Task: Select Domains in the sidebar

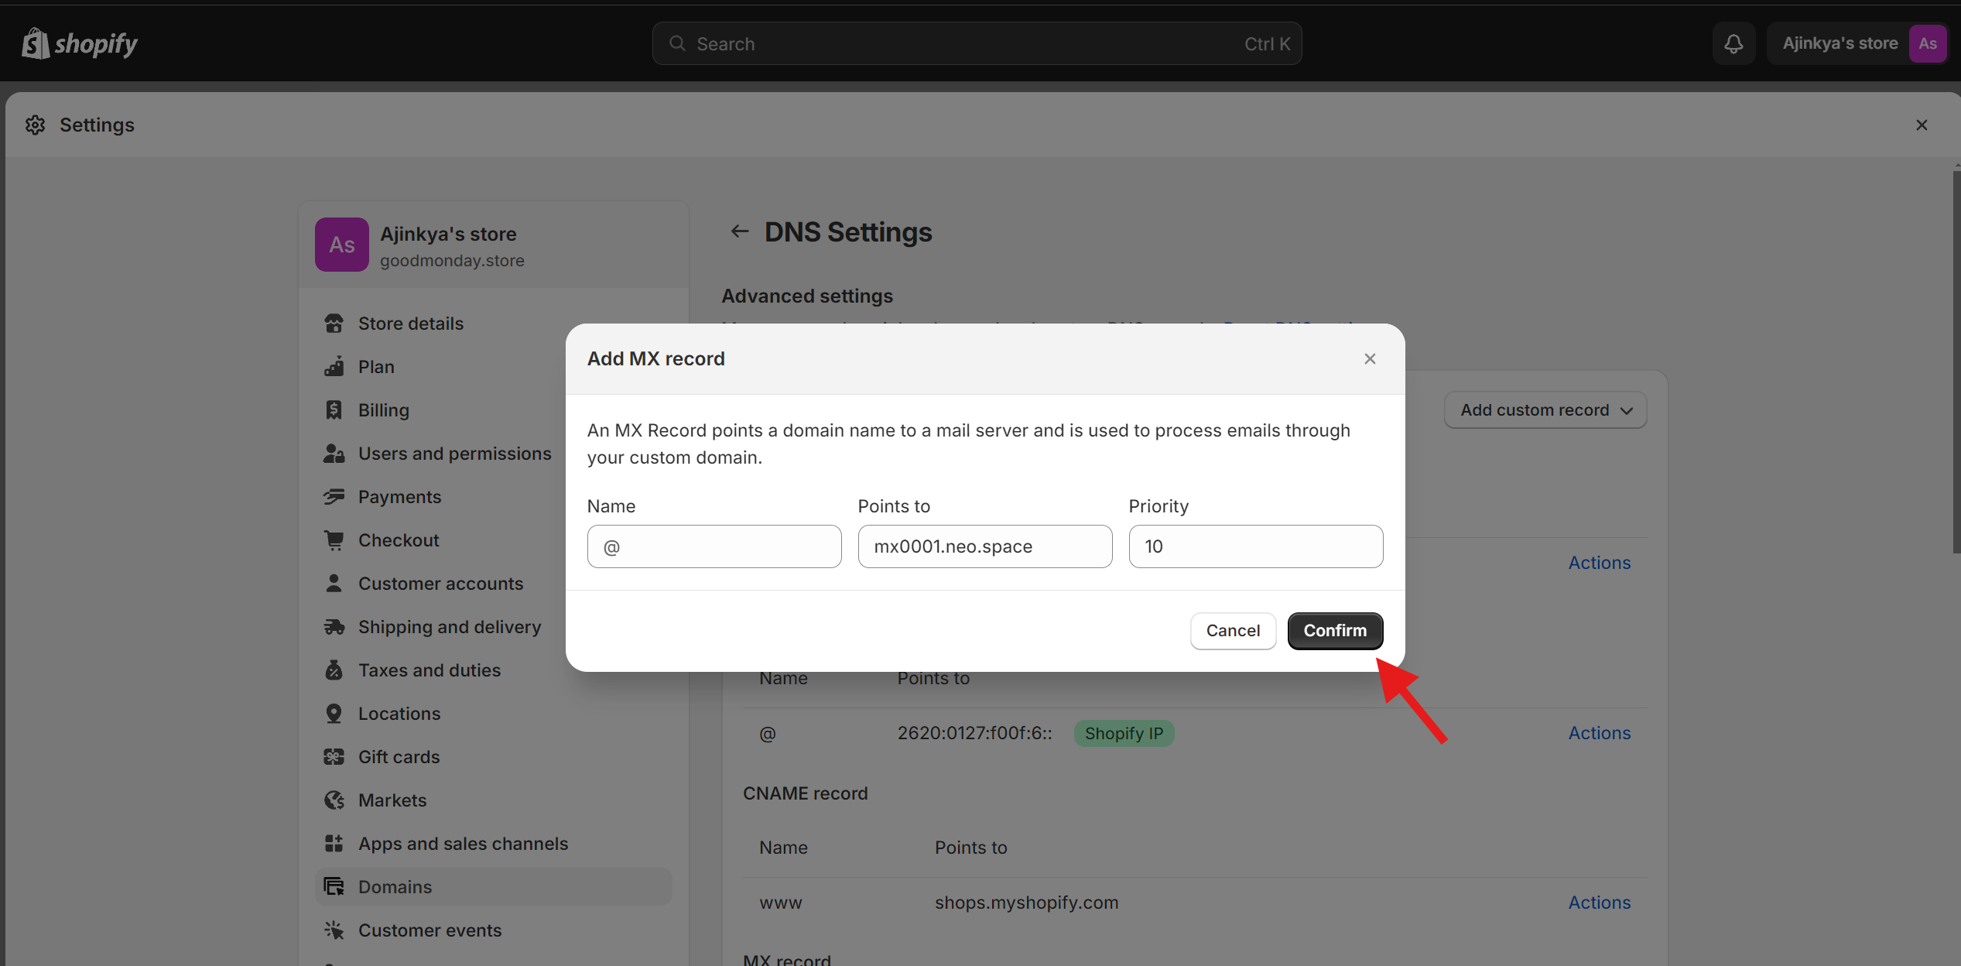Action: (494, 887)
